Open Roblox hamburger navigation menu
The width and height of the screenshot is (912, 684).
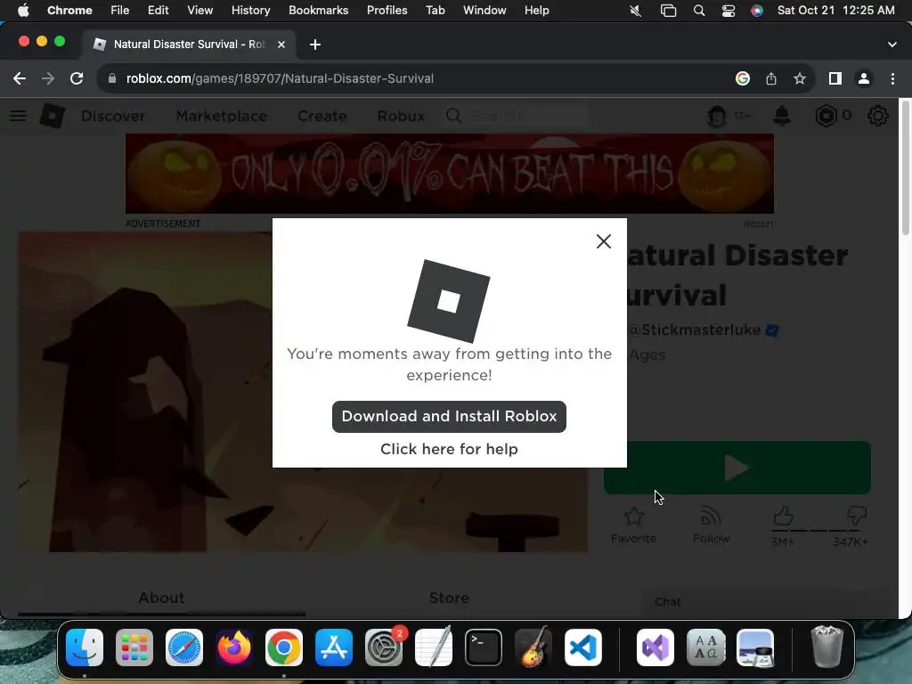(18, 116)
